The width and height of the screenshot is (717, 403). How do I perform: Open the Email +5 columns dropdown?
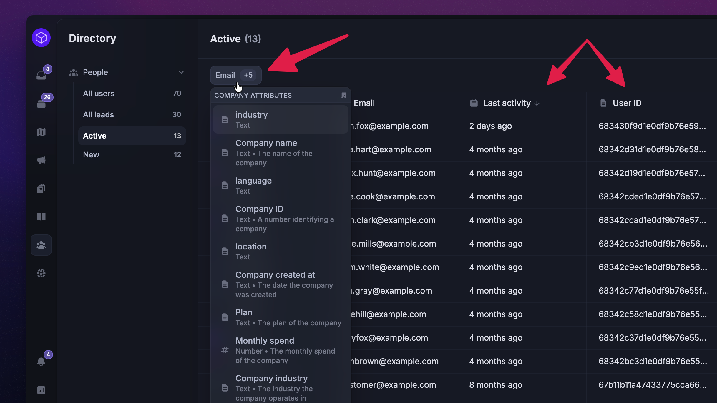coord(235,75)
